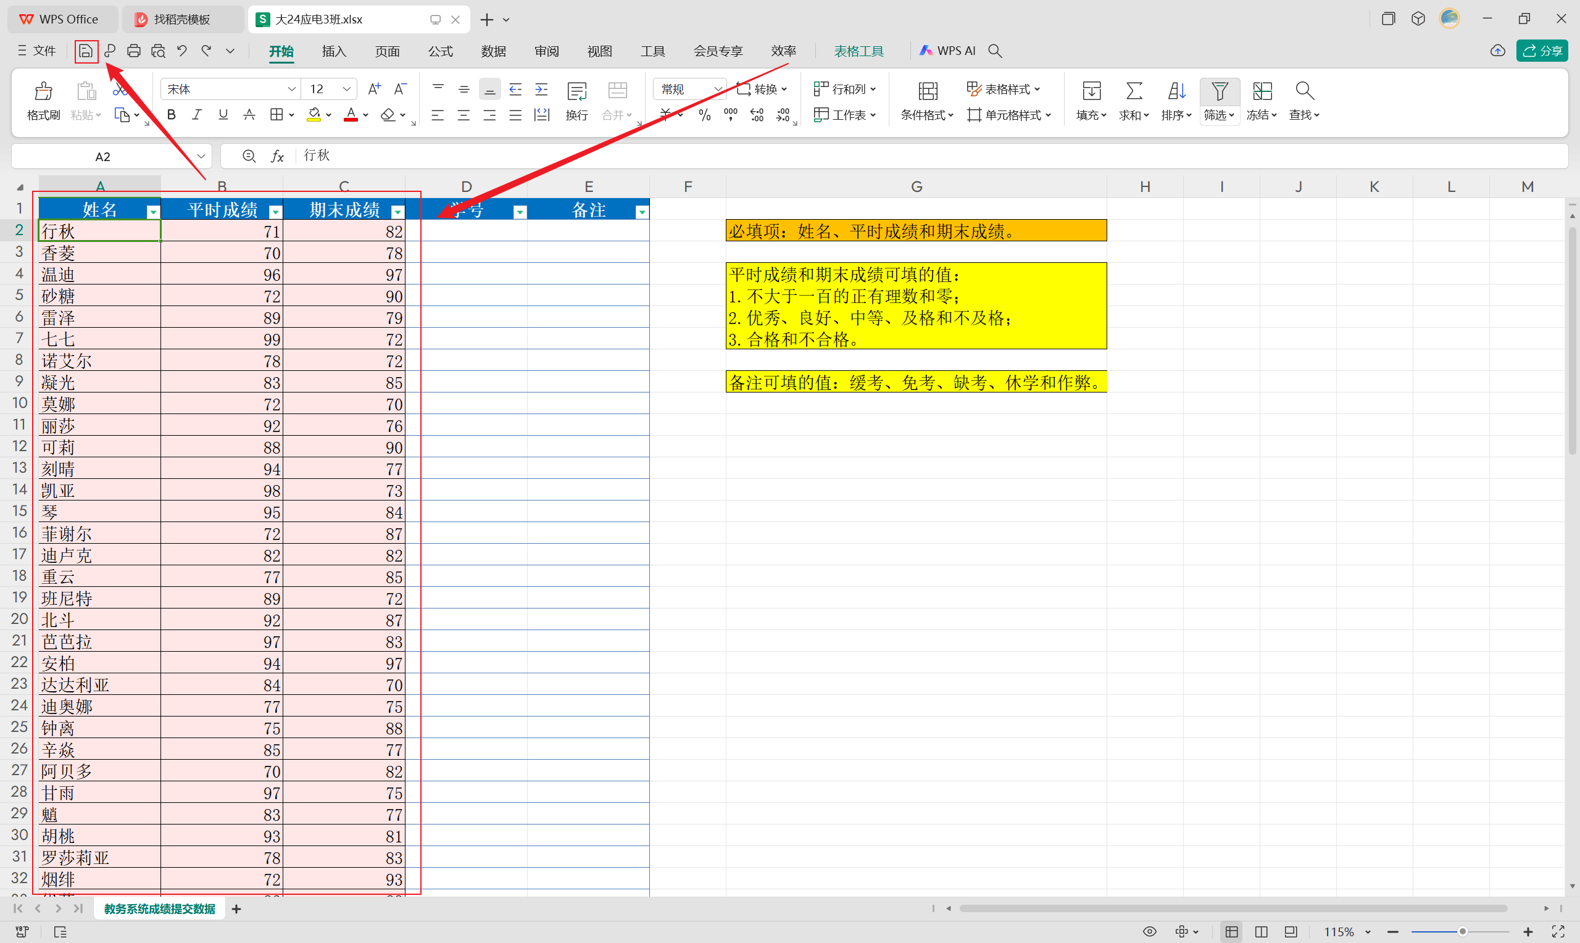The image size is (1580, 943).
Task: Click the WPS AI button
Action: point(947,51)
